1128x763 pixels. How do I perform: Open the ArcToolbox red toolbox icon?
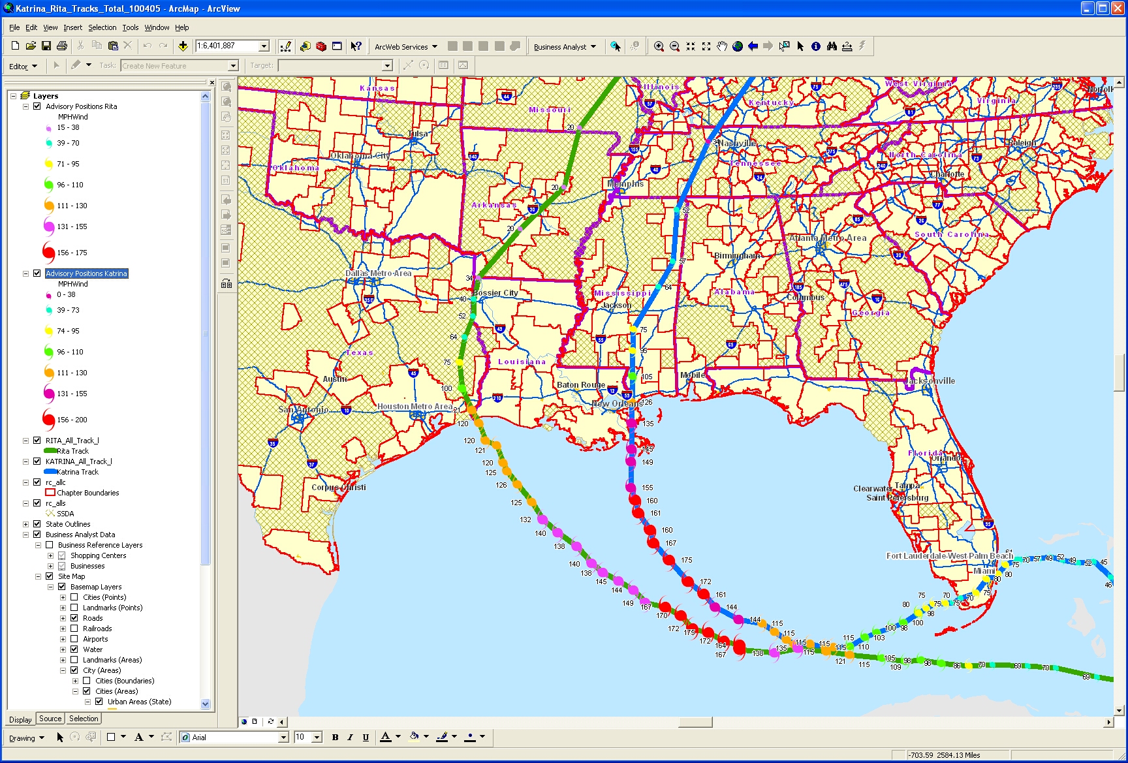(x=321, y=46)
